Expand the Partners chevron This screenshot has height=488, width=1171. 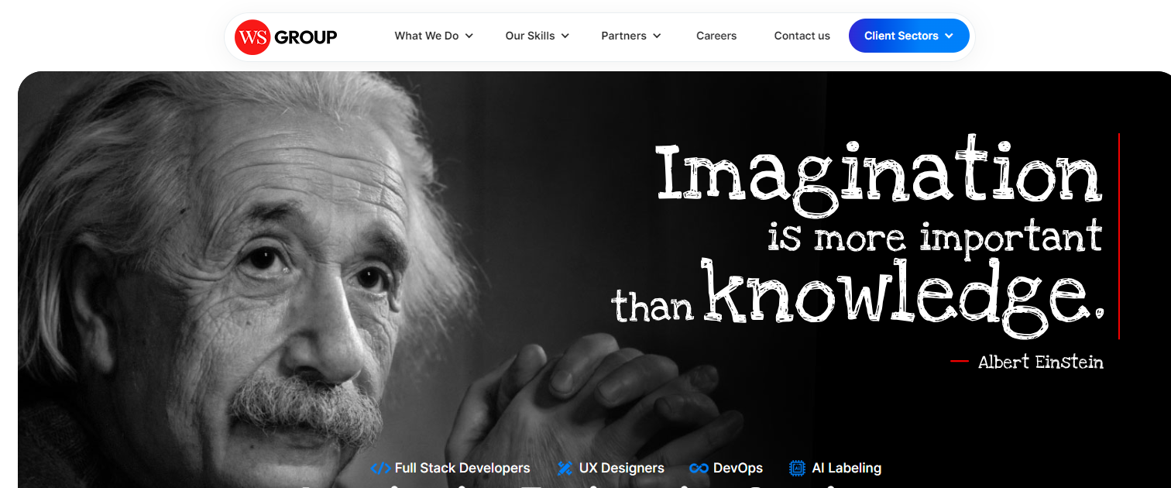click(657, 36)
